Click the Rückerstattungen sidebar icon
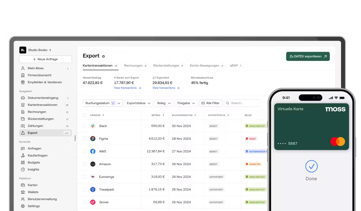Screen dimensions: 361x211 coord(23,119)
